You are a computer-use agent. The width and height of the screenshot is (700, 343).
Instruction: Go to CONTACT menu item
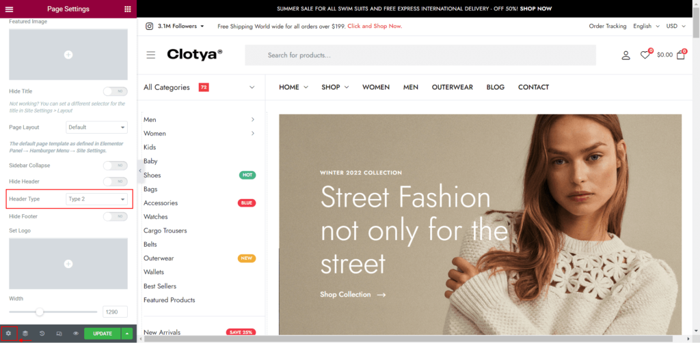pyautogui.click(x=533, y=87)
